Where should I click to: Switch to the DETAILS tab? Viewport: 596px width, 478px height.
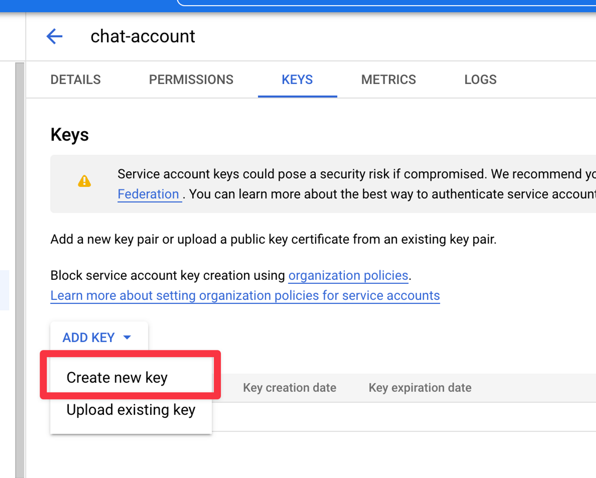tap(75, 80)
